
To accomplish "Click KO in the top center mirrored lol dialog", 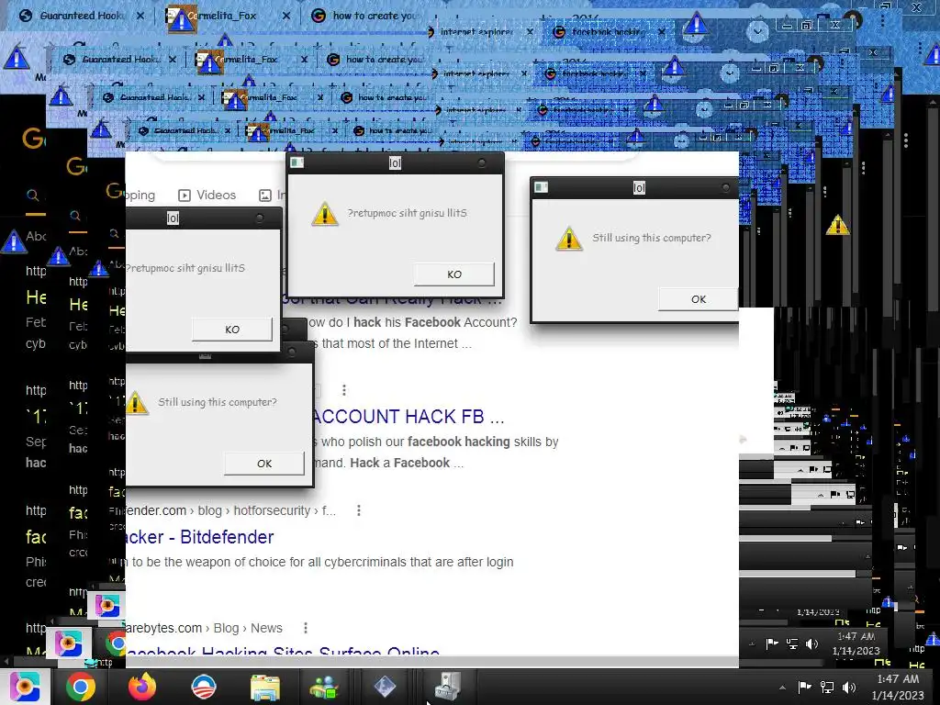I will (454, 274).
